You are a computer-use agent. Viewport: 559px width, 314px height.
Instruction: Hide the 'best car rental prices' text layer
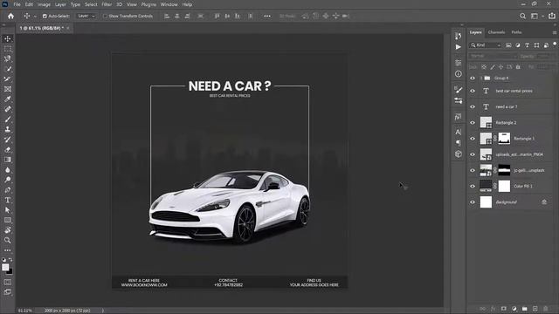point(473,91)
